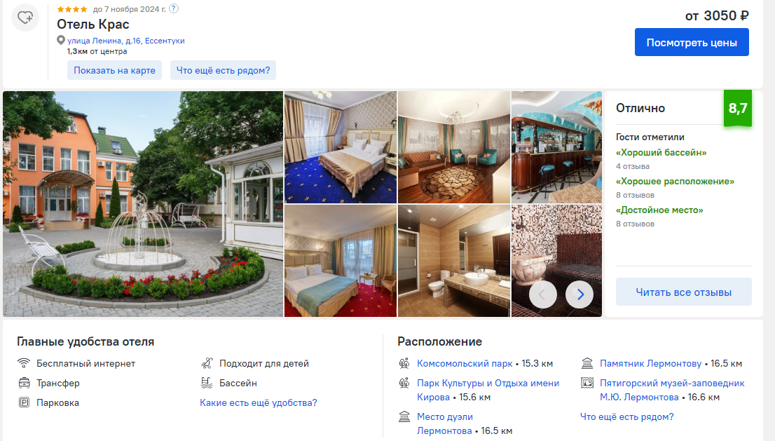Open the bar counter photo thumbnail
The height and width of the screenshot is (441, 775).
pyautogui.click(x=556, y=147)
